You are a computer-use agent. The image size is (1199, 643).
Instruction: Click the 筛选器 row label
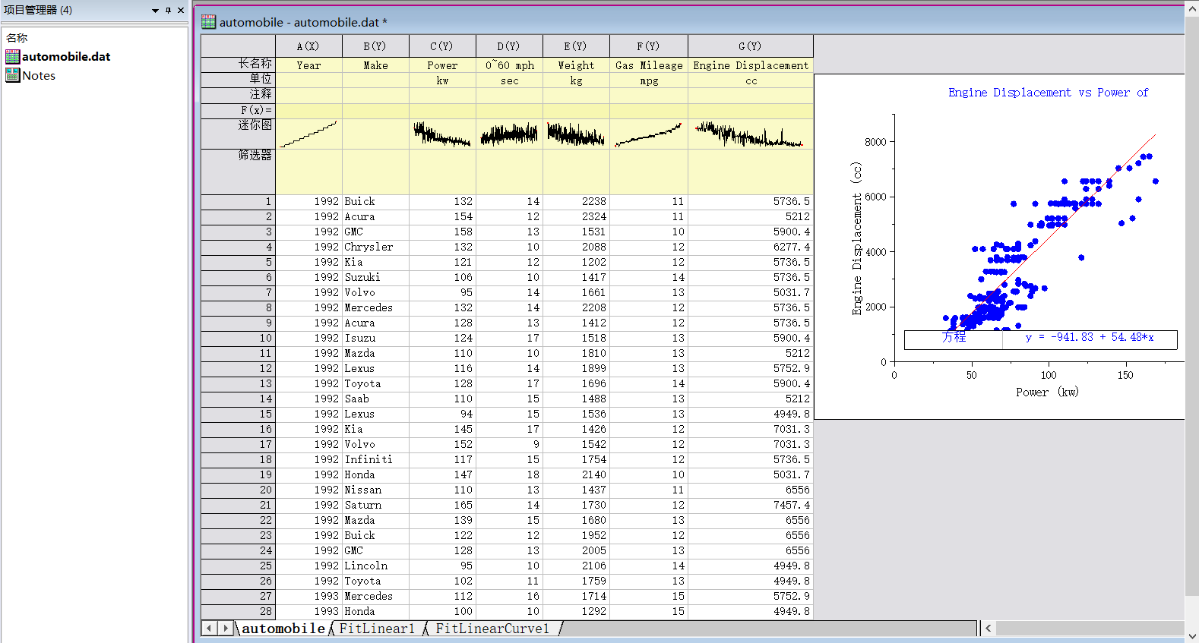pyautogui.click(x=238, y=172)
